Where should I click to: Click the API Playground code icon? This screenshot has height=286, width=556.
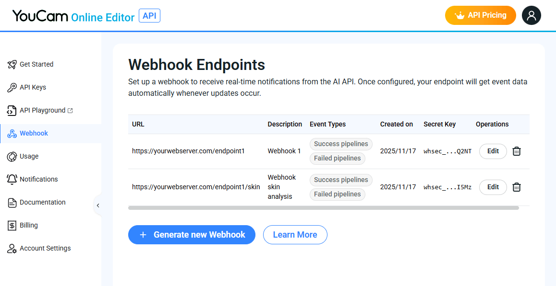[x=12, y=111]
